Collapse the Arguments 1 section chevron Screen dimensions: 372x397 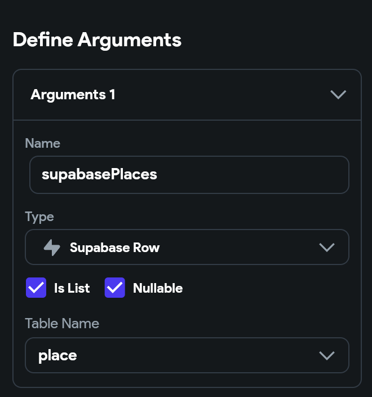click(338, 95)
